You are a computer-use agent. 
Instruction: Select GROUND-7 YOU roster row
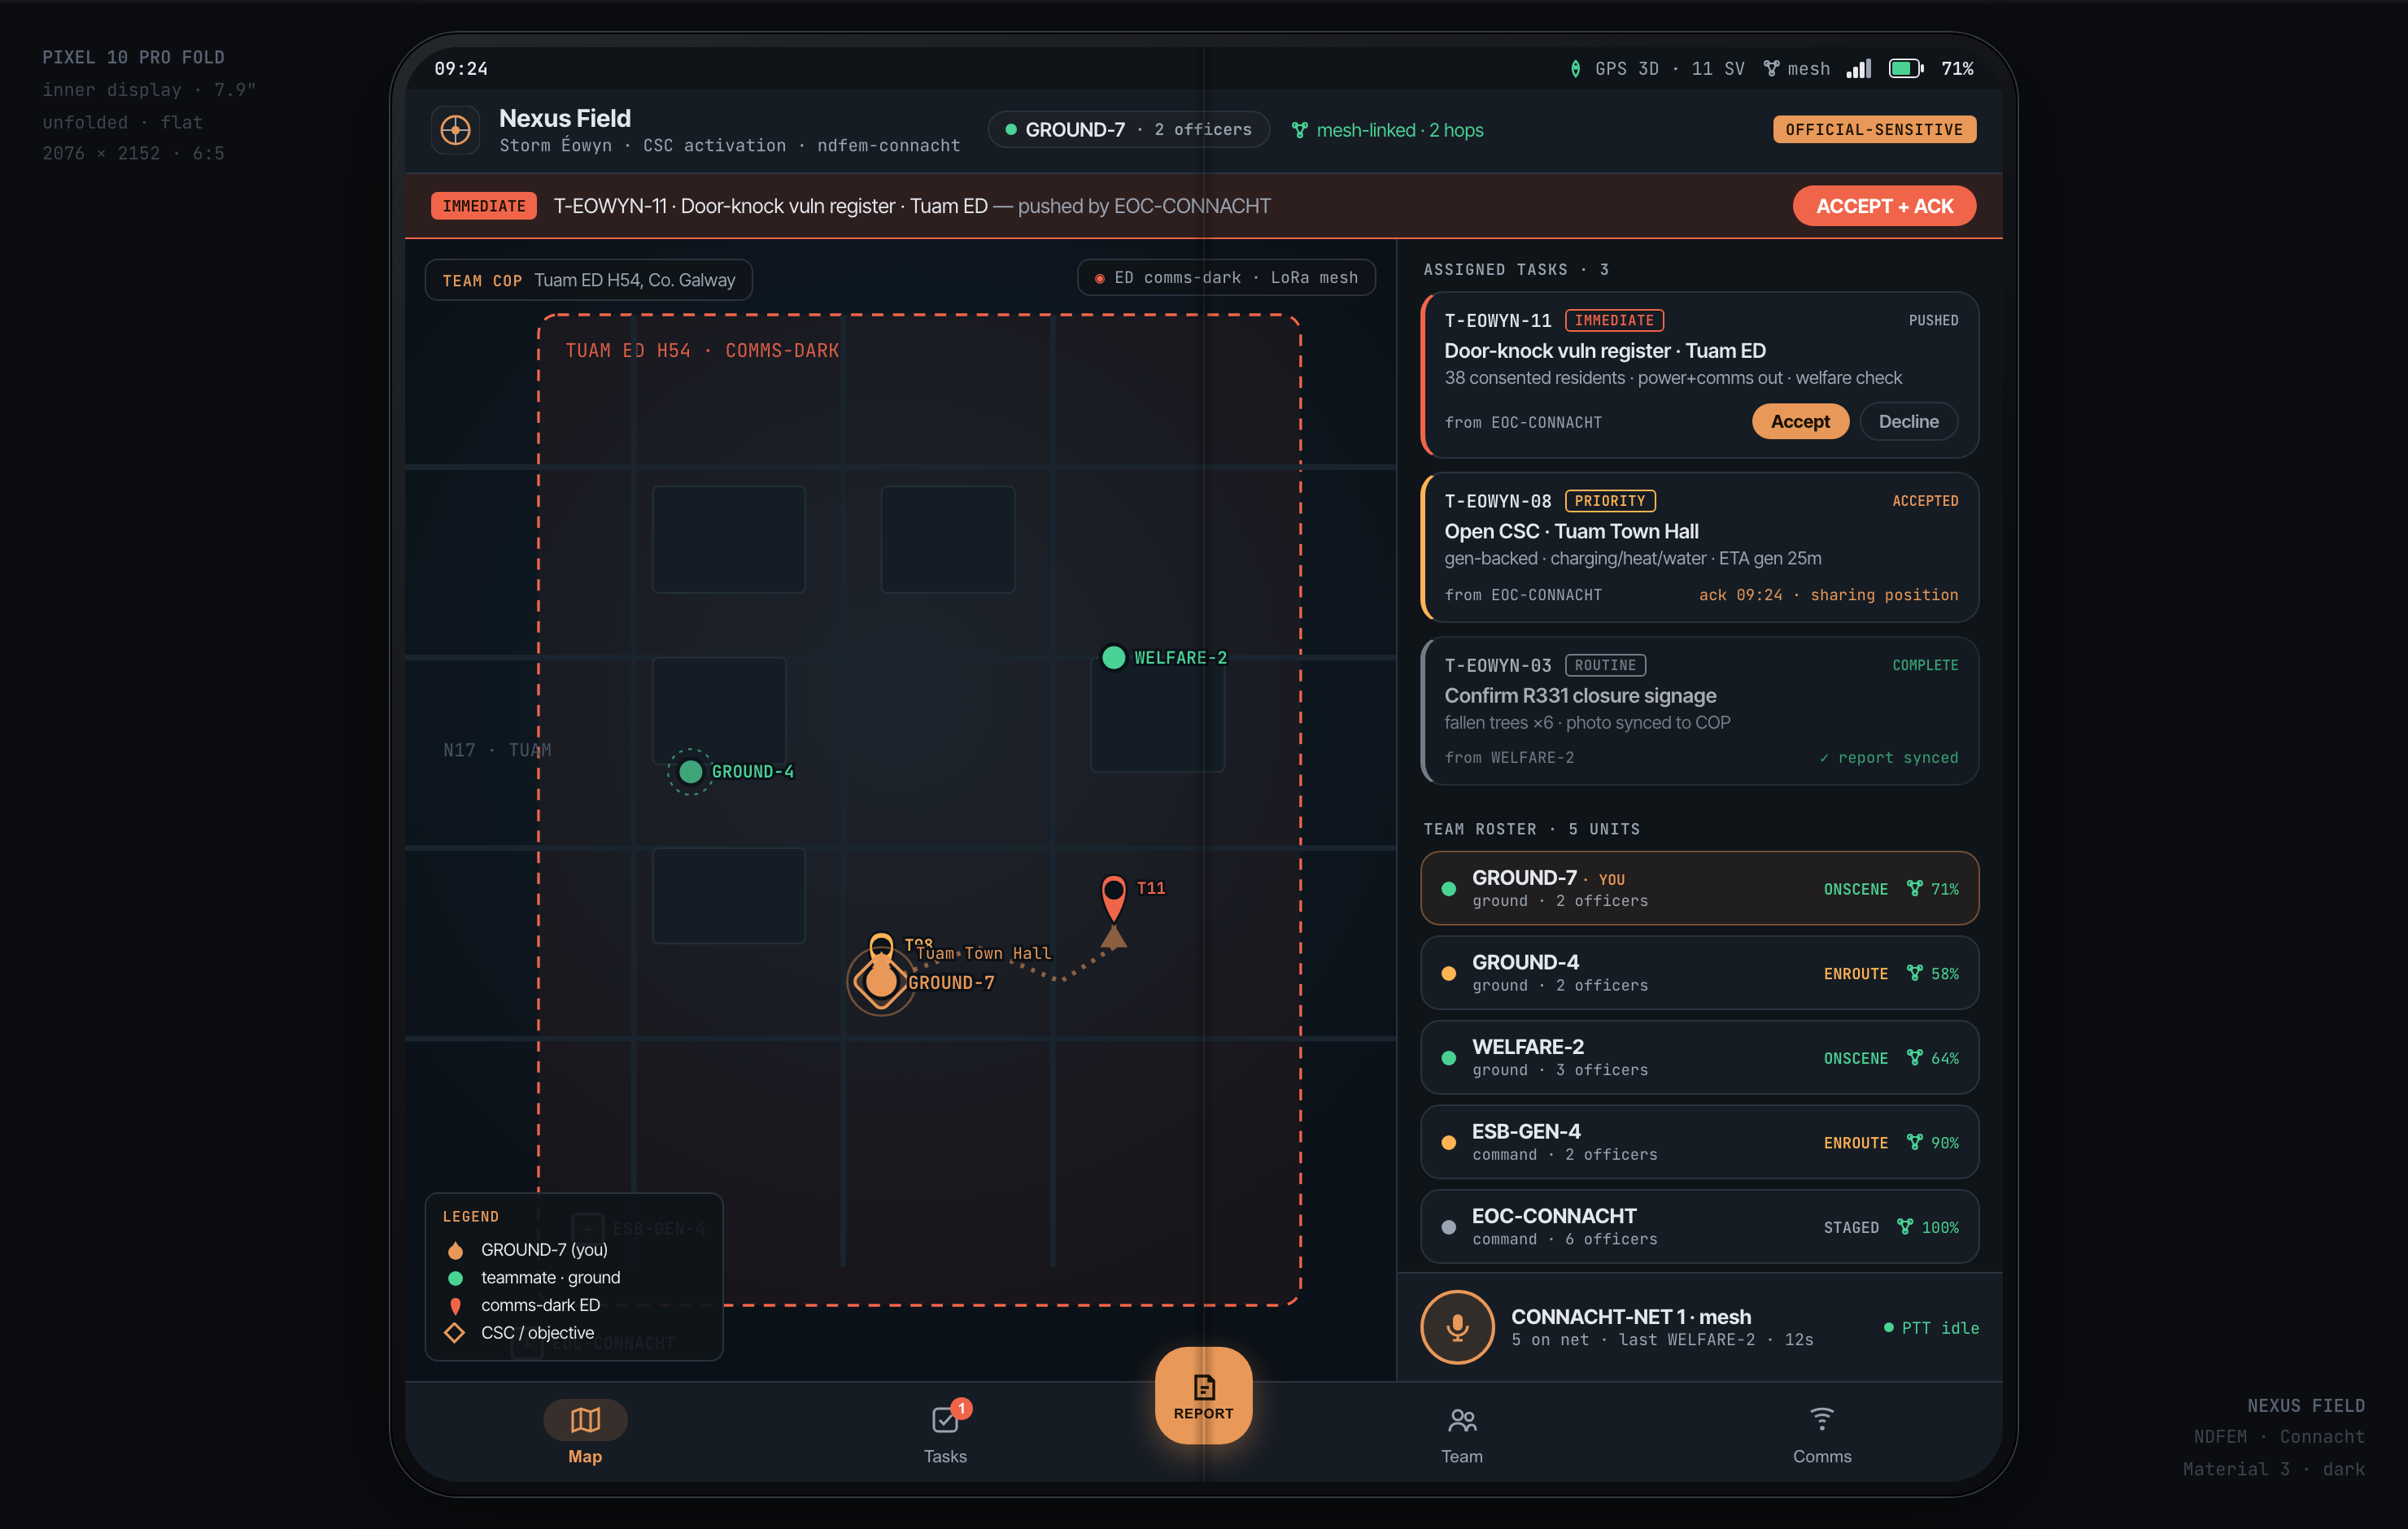[x=1699, y=888]
